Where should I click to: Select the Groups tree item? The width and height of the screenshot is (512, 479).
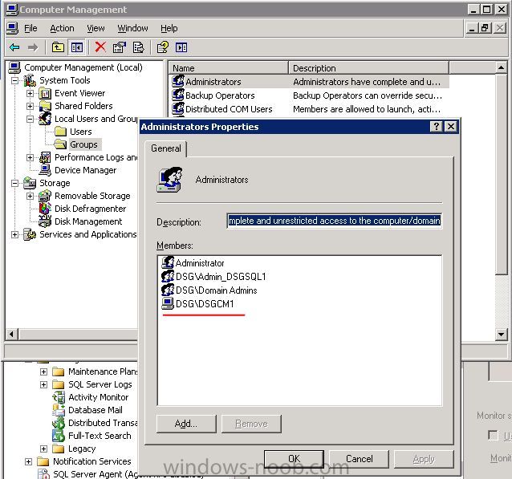(83, 144)
